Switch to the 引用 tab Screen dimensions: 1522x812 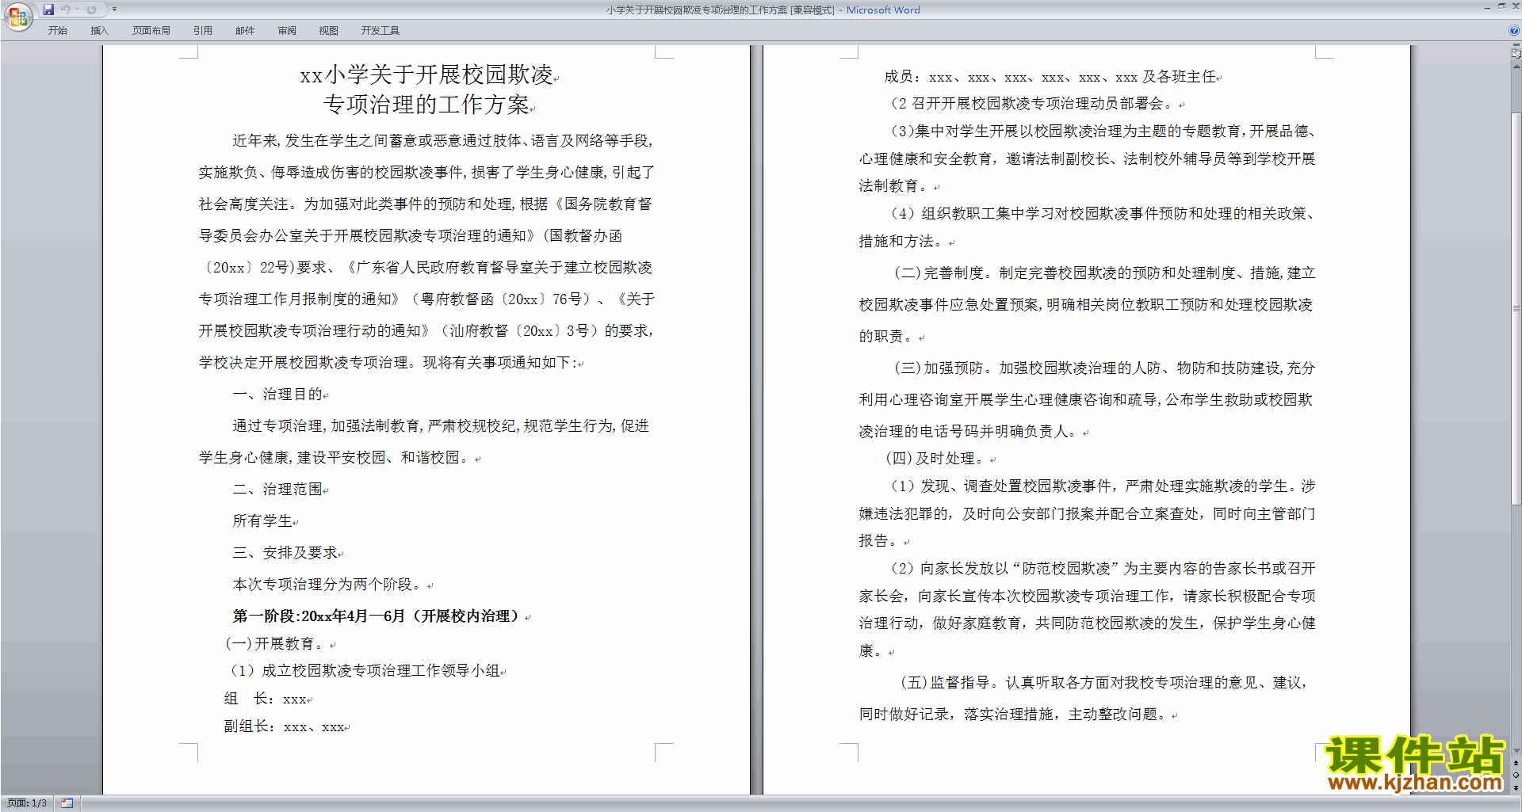click(203, 31)
